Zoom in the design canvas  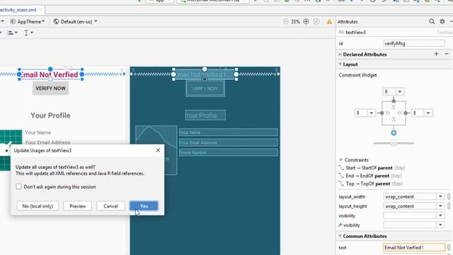click(x=306, y=21)
